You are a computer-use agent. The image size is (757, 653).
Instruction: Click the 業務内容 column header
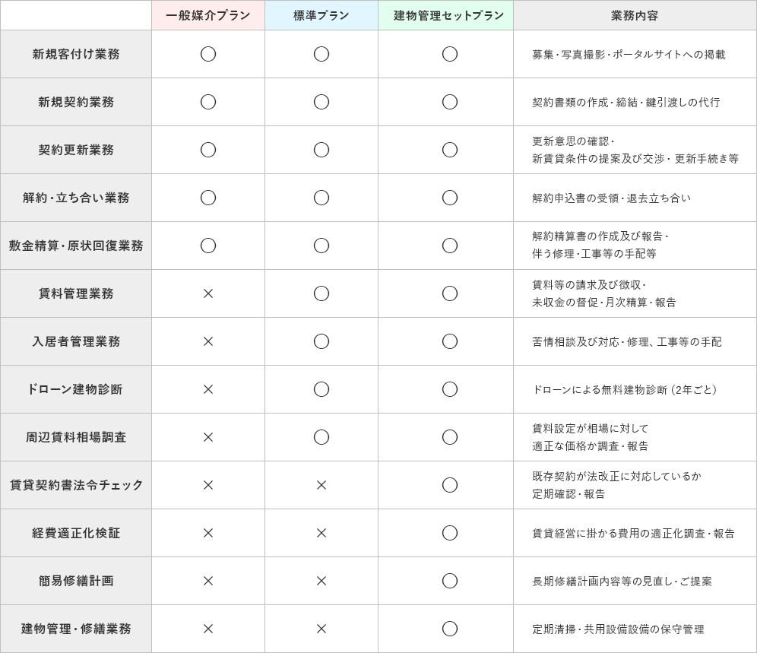coord(635,15)
